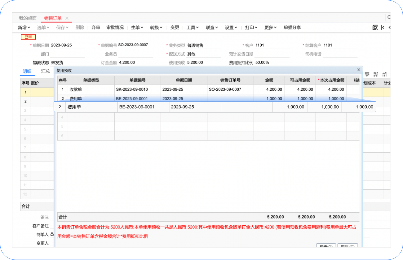Screen dimensions: 403x260
Task: Click the 弃审 button
Action: 96,28
